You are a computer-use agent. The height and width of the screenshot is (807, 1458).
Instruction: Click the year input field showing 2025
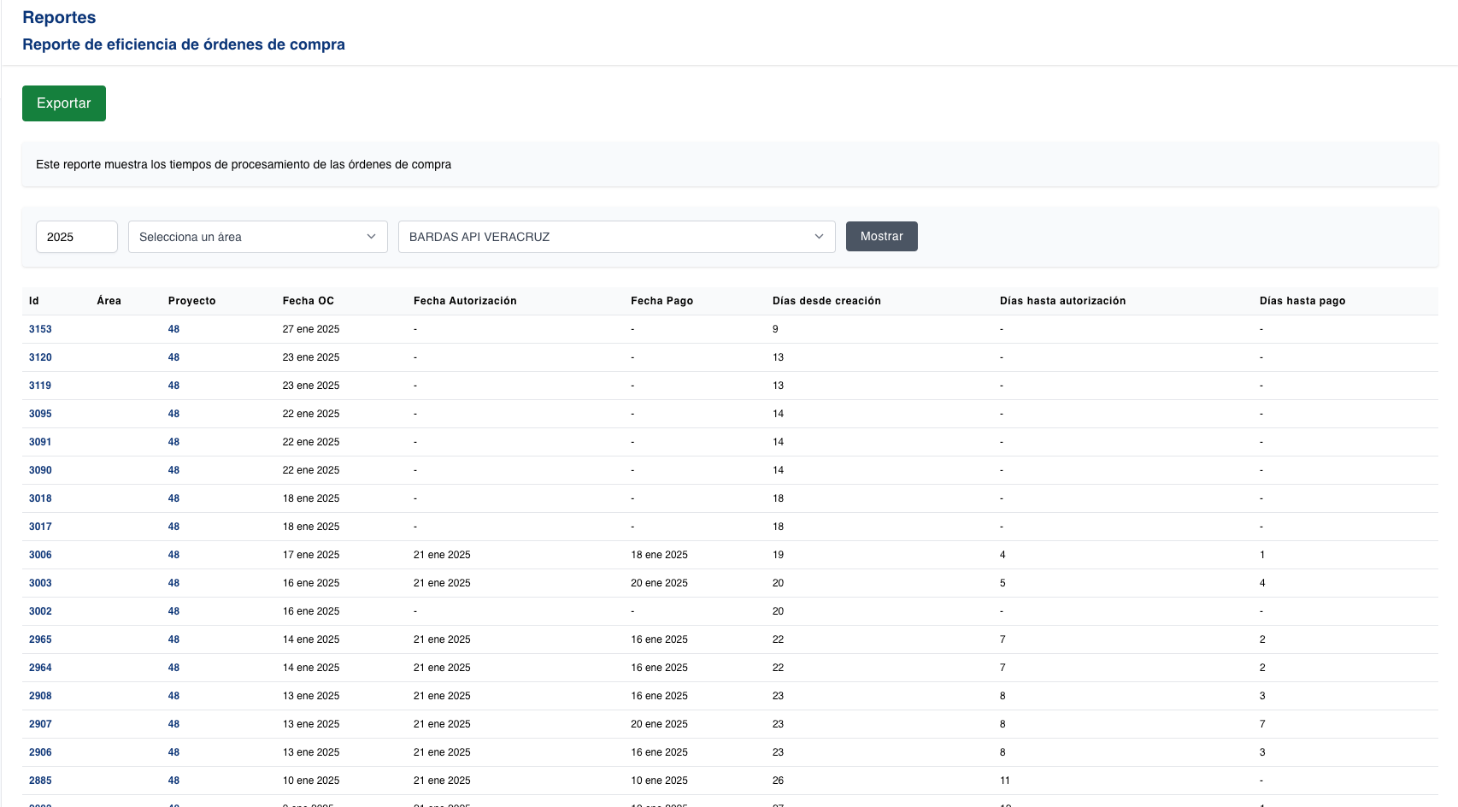click(x=76, y=237)
